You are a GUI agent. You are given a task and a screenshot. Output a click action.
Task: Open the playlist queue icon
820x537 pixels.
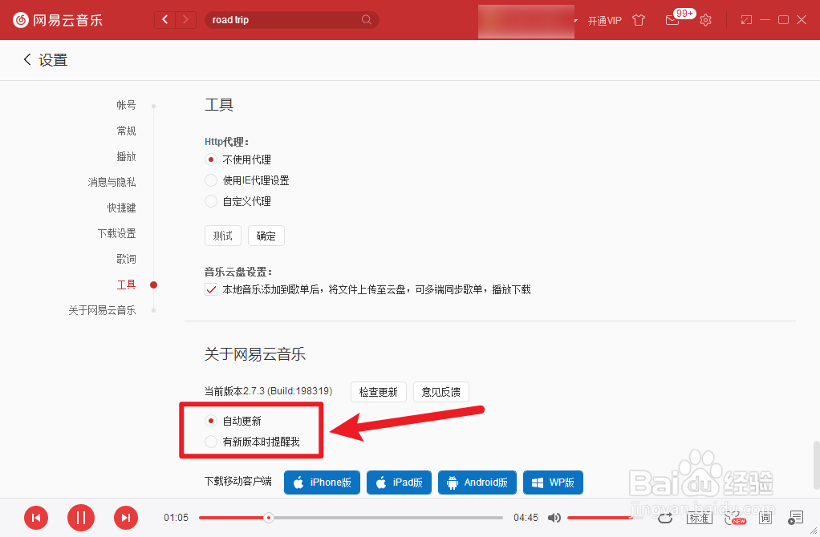point(795,518)
